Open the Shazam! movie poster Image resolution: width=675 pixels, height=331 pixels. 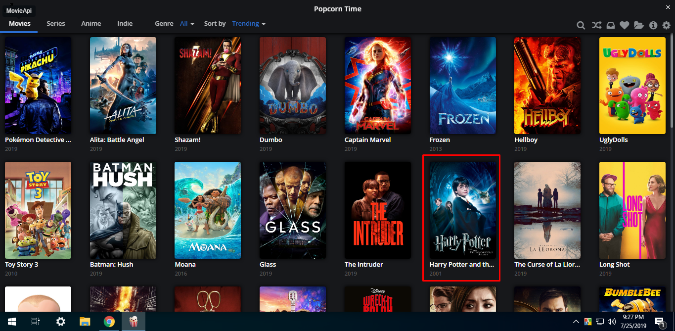tap(208, 86)
